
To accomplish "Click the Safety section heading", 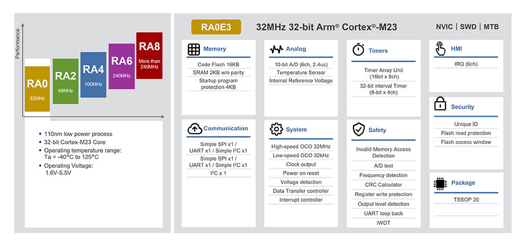I will (x=377, y=130).
